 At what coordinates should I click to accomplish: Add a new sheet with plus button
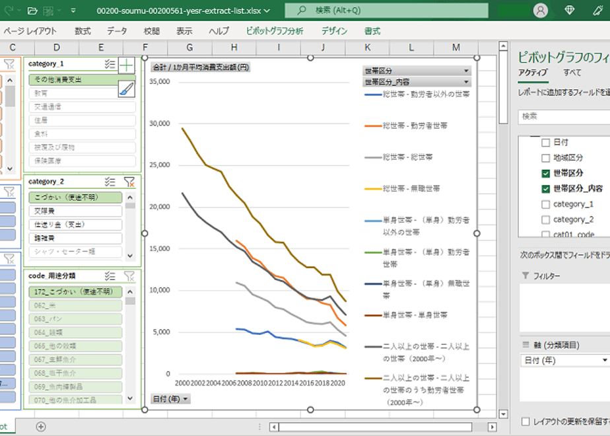[x=40, y=427]
